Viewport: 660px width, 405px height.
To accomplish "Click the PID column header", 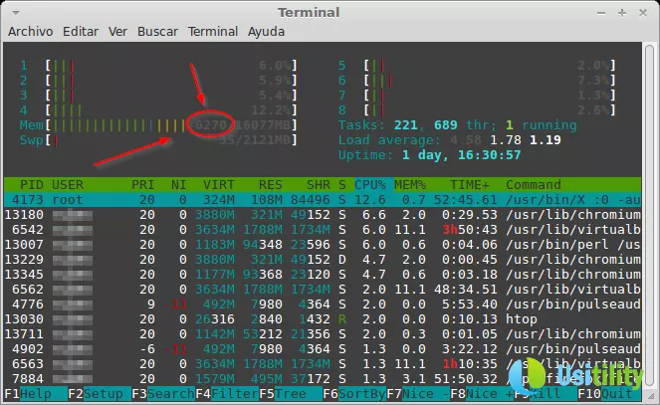I will [x=31, y=185].
